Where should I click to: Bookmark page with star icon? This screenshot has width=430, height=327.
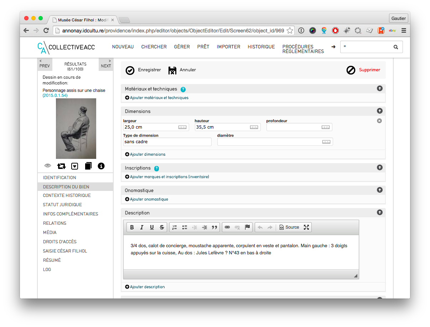tap(290, 31)
